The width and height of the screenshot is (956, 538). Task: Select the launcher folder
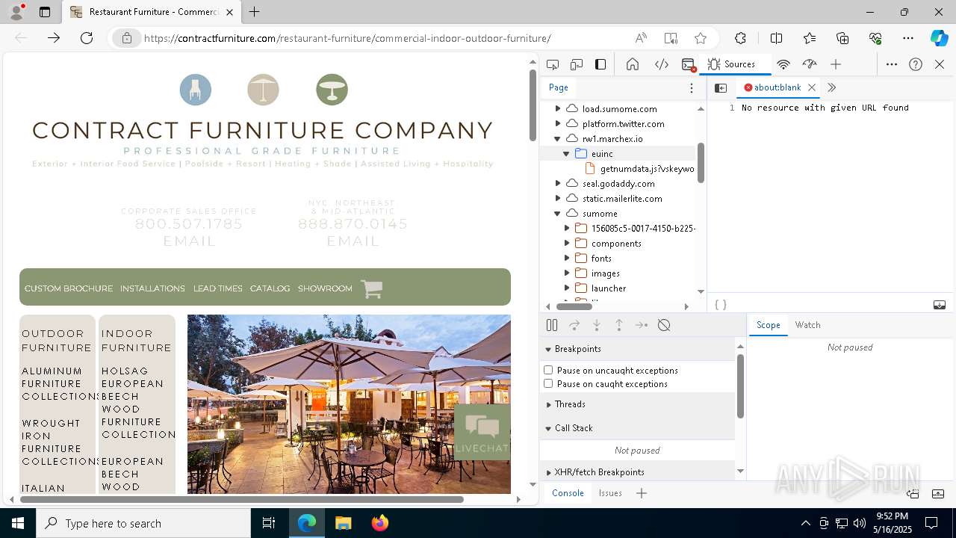tap(608, 288)
